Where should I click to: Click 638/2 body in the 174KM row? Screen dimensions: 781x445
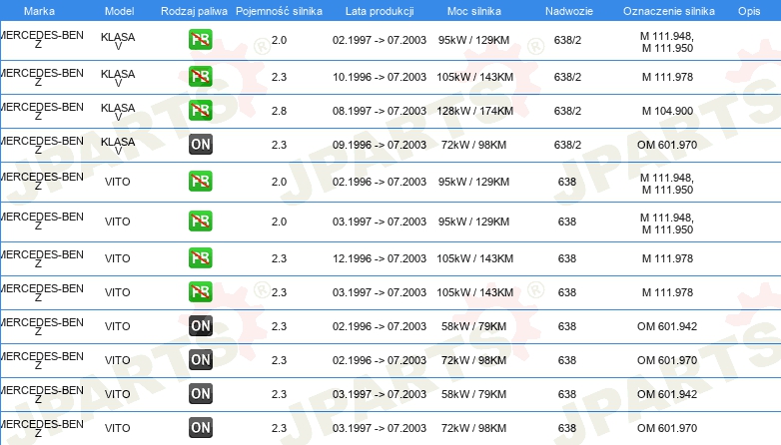pos(568,111)
